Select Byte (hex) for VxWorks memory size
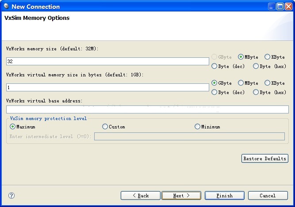The image size is (295, 207). 269,66
